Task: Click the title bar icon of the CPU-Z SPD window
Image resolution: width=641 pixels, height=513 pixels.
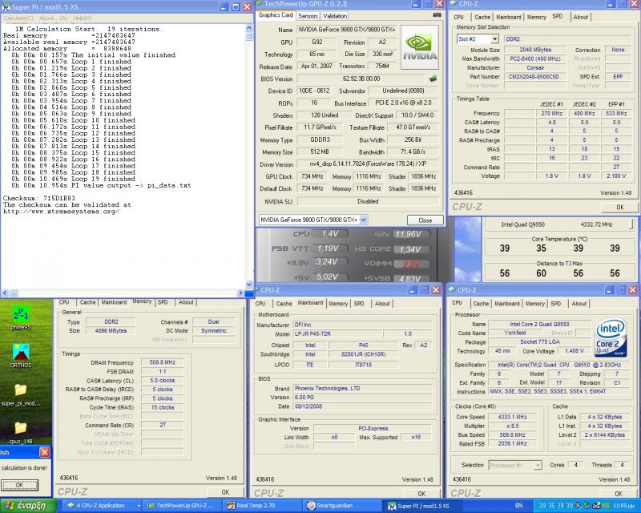Action: 453,4
